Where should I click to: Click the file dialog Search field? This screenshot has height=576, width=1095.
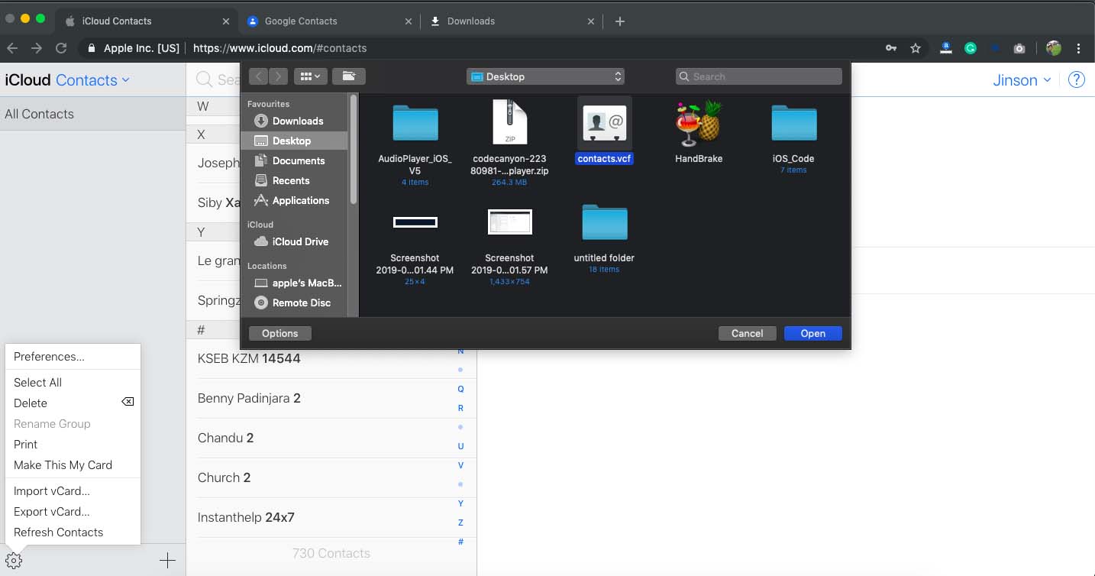(759, 76)
